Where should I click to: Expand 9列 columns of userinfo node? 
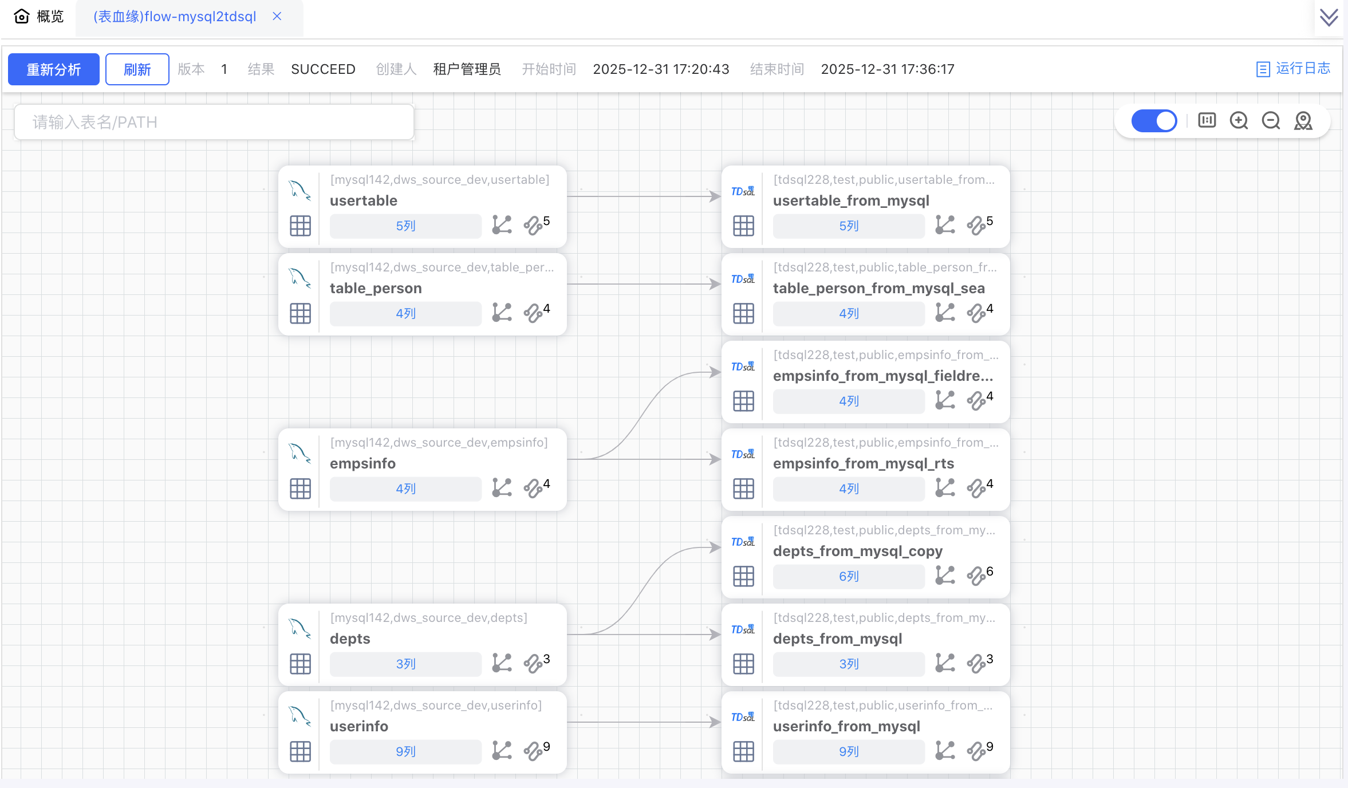405,751
